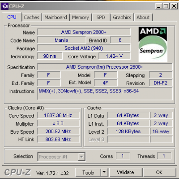Click the Validate button
The image size is (179, 179).
point(125,172)
